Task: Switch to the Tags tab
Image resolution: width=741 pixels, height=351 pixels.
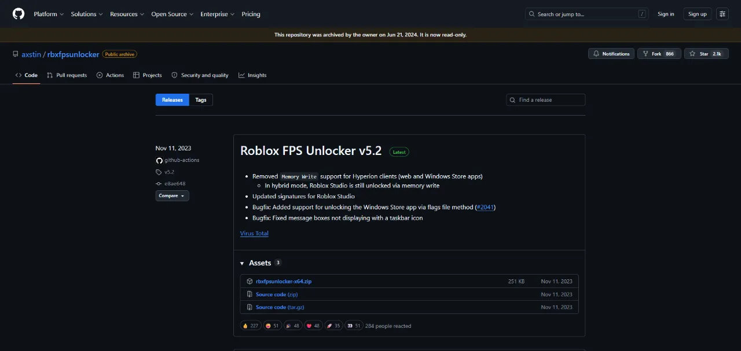Action: click(x=201, y=100)
